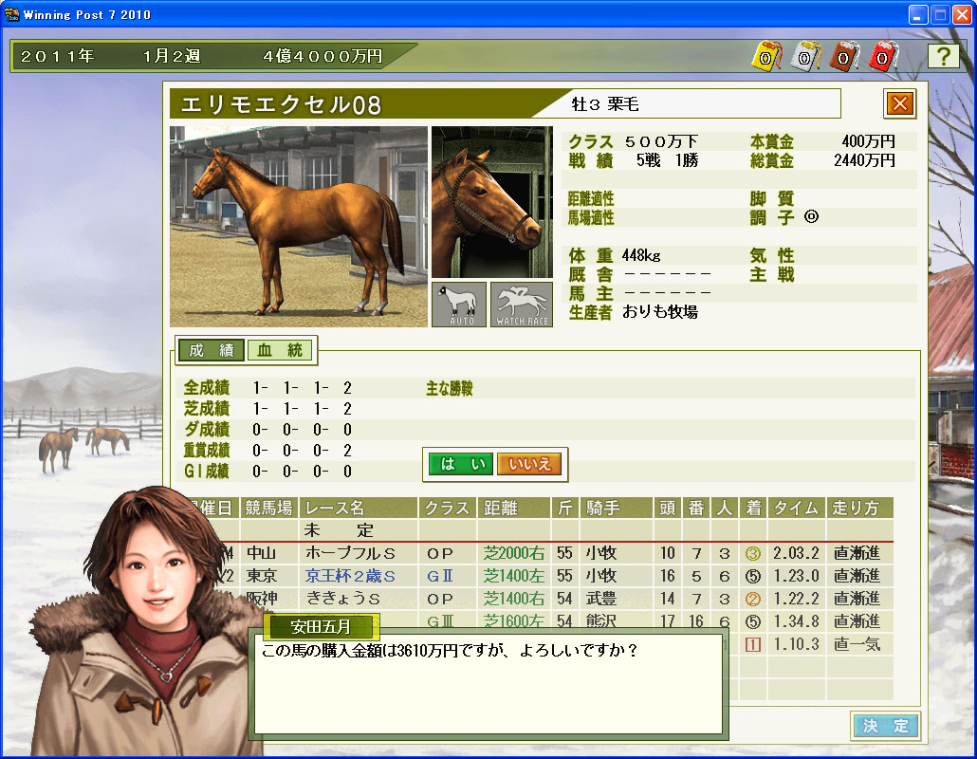
Task: Click the yellow charm icon
Action: point(765,57)
